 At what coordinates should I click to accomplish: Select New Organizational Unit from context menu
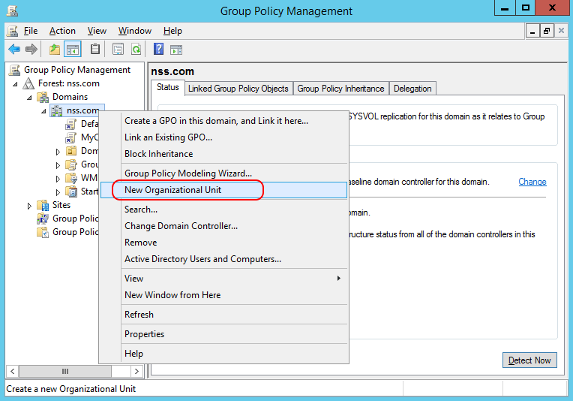[172, 190]
